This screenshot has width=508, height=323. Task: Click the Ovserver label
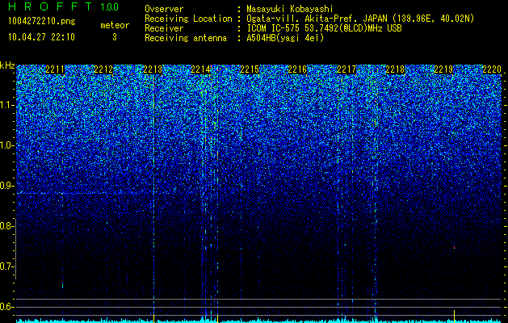(164, 10)
